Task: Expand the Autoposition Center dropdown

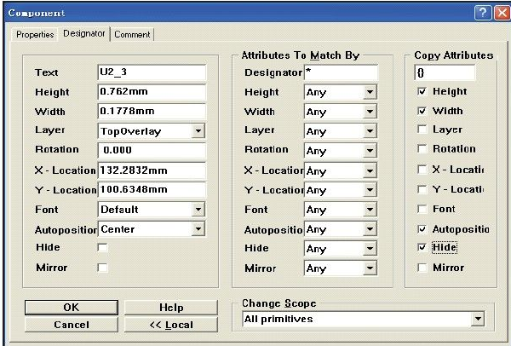Action: (198, 229)
